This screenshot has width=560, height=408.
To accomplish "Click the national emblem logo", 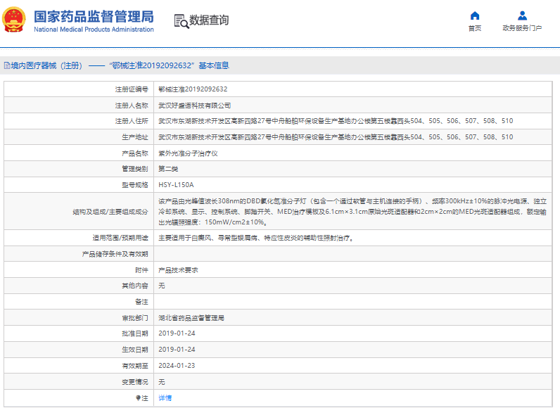I will (14, 20).
